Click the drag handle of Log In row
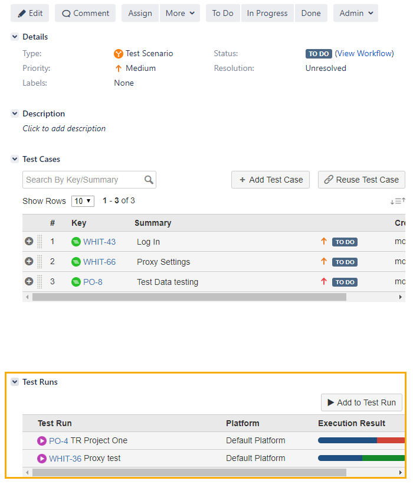The width and height of the screenshot is (413, 500). point(40,241)
